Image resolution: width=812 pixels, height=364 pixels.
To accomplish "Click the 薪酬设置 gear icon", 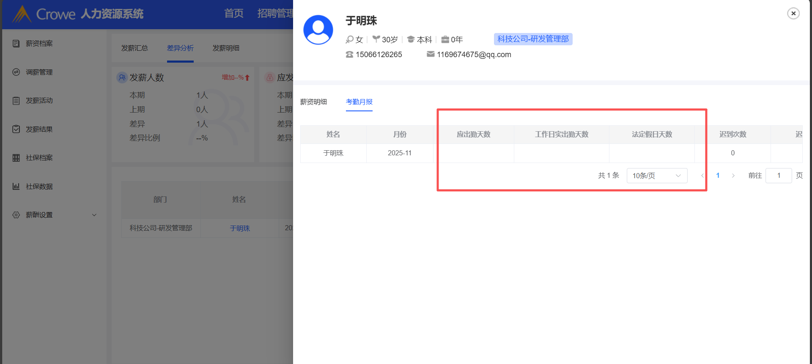I will click(16, 215).
